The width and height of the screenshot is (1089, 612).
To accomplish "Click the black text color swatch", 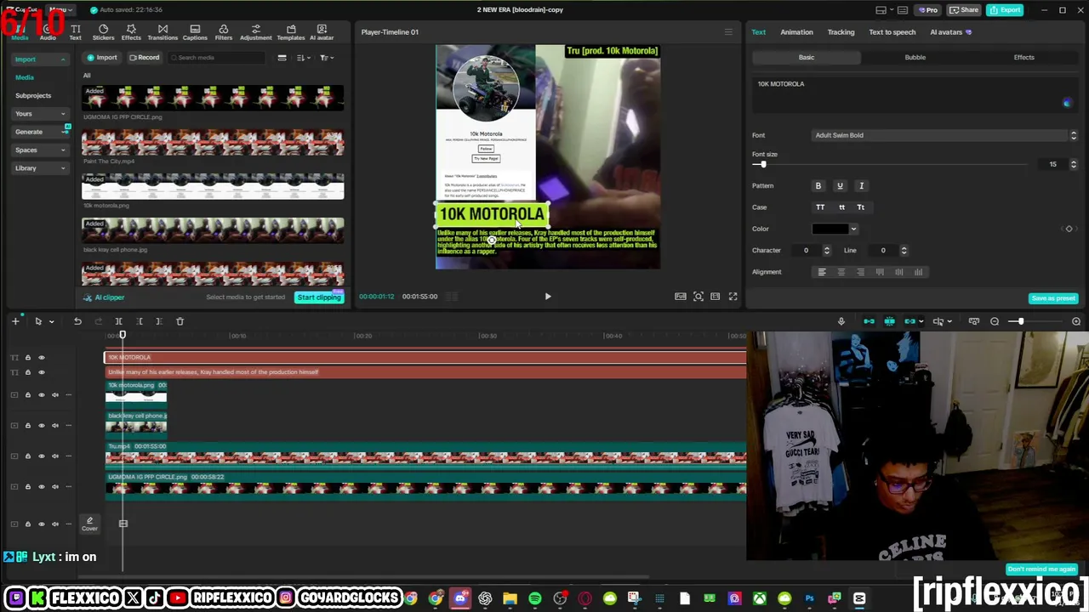I will tap(830, 229).
